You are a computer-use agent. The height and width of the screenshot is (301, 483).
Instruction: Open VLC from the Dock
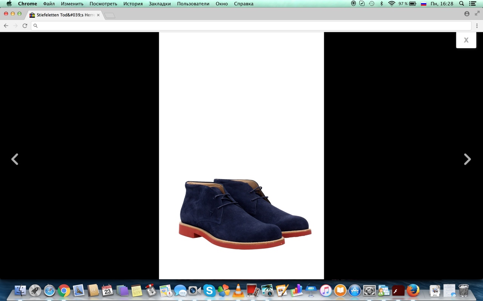click(238, 290)
